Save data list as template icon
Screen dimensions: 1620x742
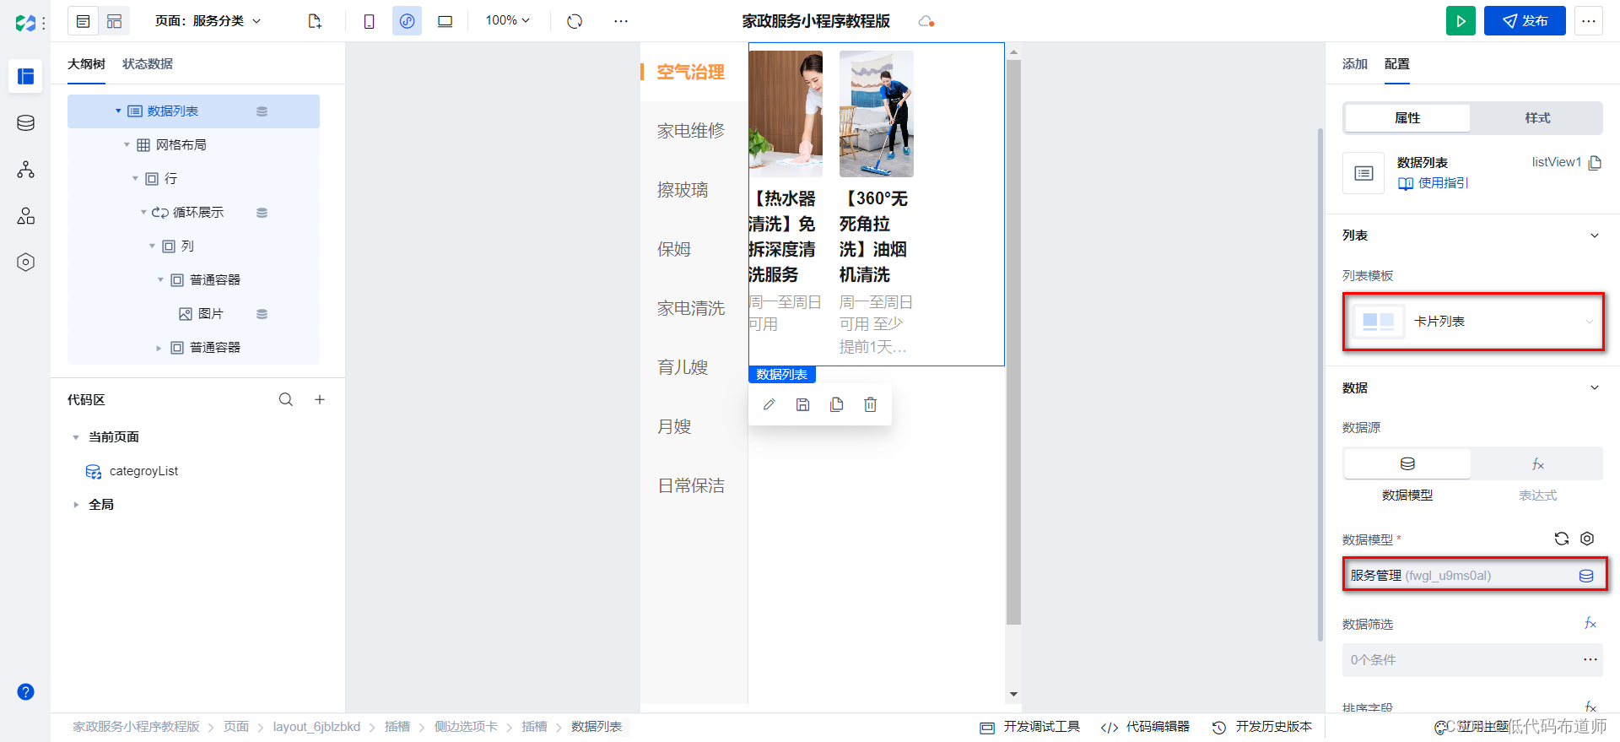803,404
